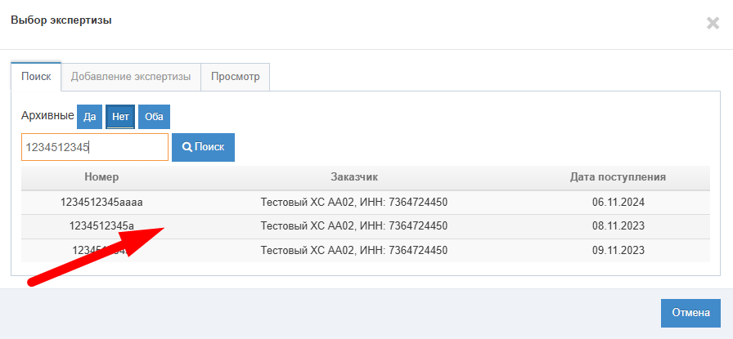Open the Добавление экспертизы tab
Screen dimensions: 733x339
tap(131, 77)
